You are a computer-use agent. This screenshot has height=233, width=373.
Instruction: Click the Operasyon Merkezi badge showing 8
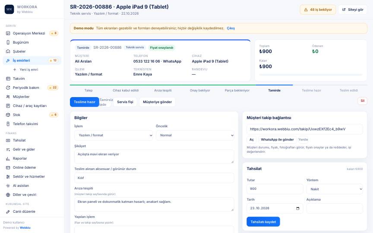coord(54,33)
